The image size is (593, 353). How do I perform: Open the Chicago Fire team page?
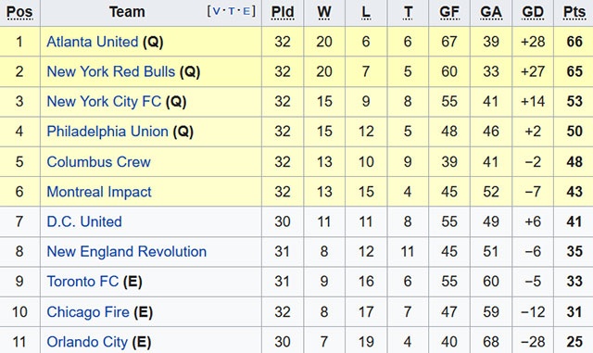point(88,311)
